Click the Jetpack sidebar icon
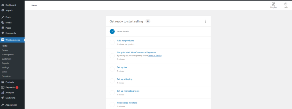 point(3,11)
